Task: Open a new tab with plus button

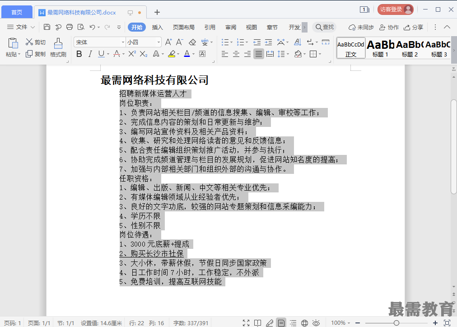Action: 157,12
